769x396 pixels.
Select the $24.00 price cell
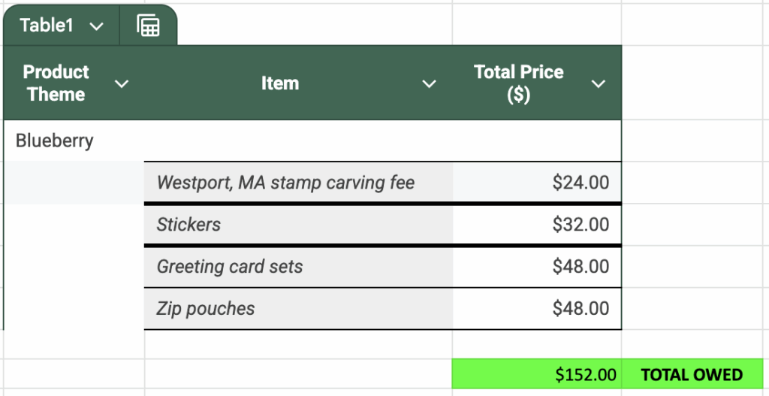[580, 183]
